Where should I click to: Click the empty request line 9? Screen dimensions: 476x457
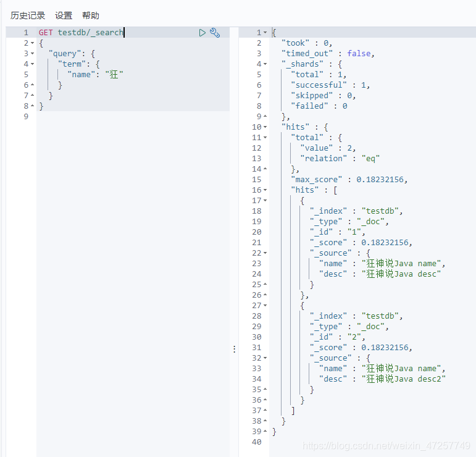pyautogui.click(x=133, y=117)
